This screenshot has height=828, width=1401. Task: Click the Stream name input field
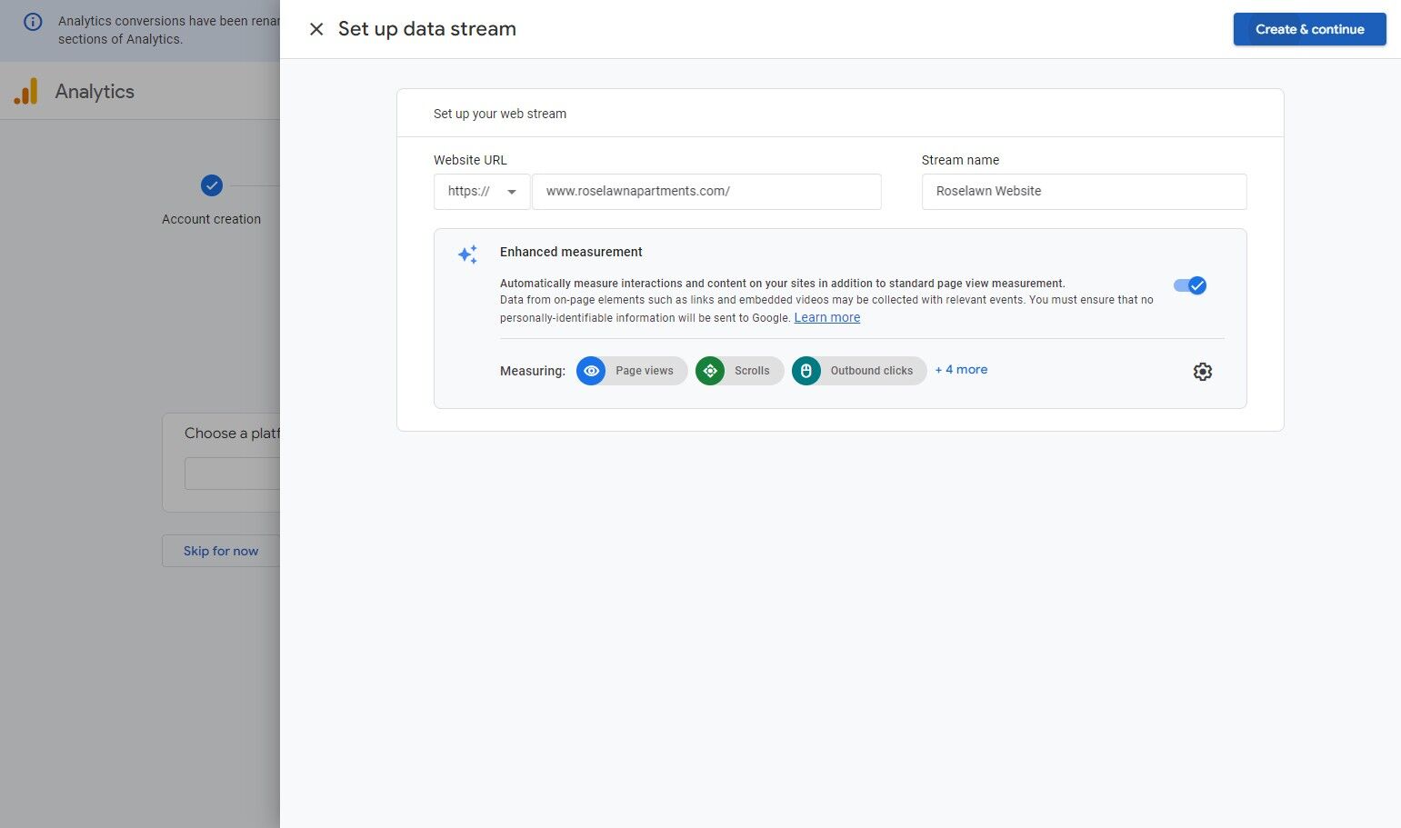[1084, 192]
